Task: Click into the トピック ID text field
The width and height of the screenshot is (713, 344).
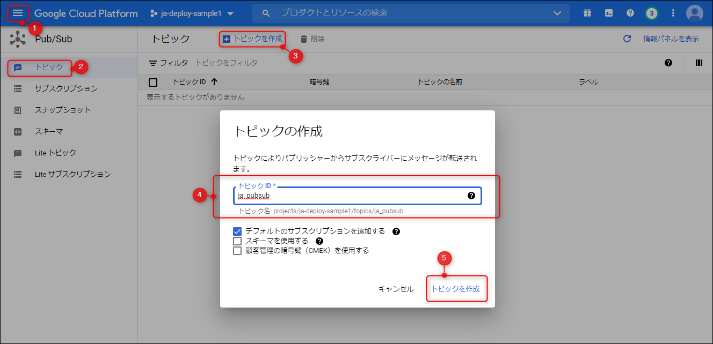Action: coord(349,196)
